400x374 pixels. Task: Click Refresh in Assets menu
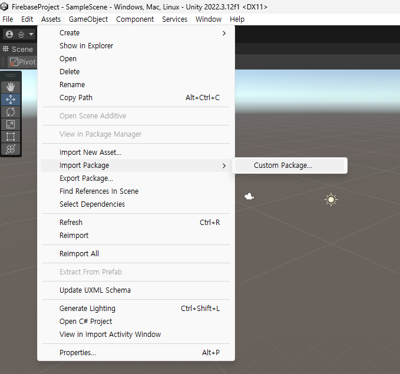[136, 223]
